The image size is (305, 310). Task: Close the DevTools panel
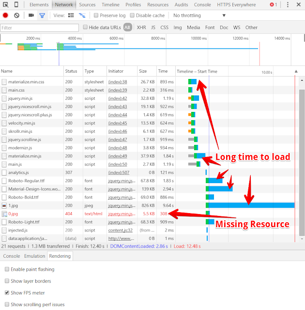coord(299,4)
